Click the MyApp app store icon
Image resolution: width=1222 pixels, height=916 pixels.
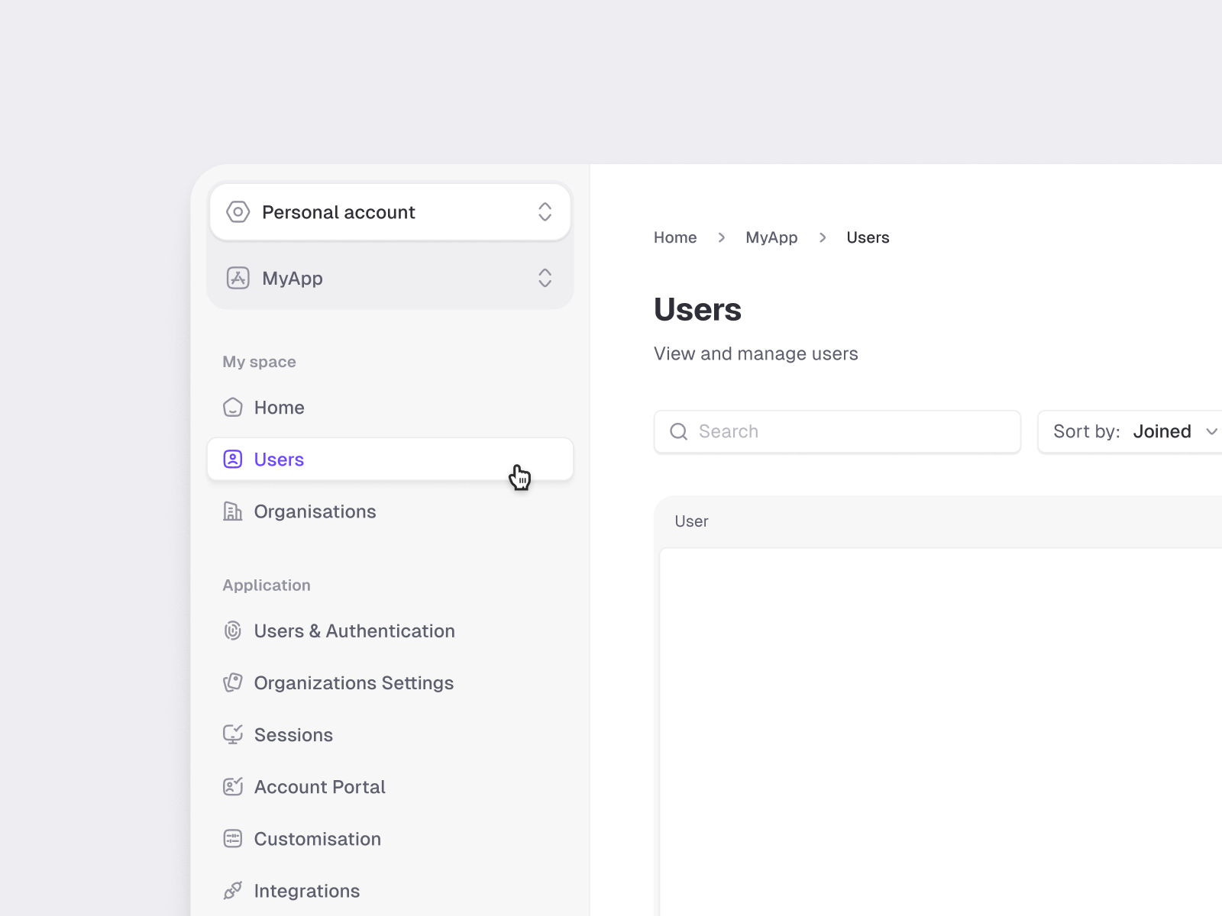pyautogui.click(x=238, y=278)
